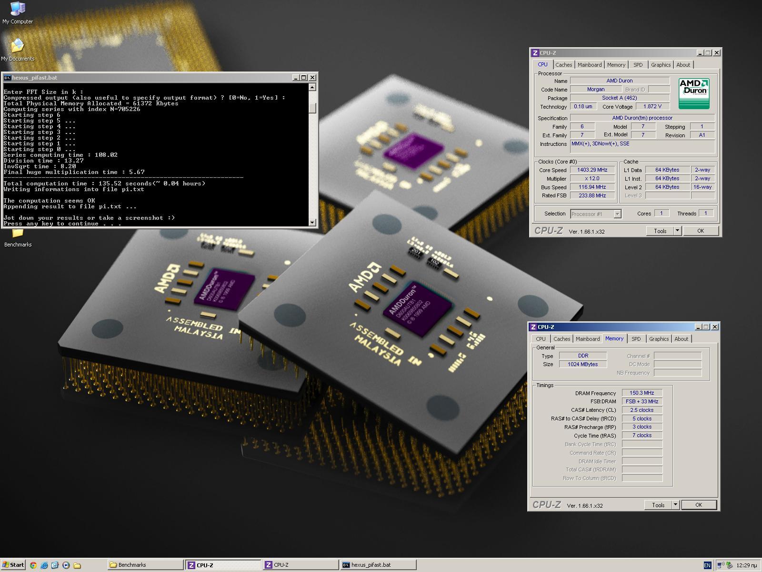Image resolution: width=762 pixels, height=572 pixels.
Task: Click Tools button in upper CPU-Z window
Action: [x=660, y=231]
